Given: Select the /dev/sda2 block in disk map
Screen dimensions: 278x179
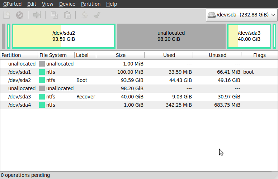Looking at the screenshot, I should tap(63, 36).
